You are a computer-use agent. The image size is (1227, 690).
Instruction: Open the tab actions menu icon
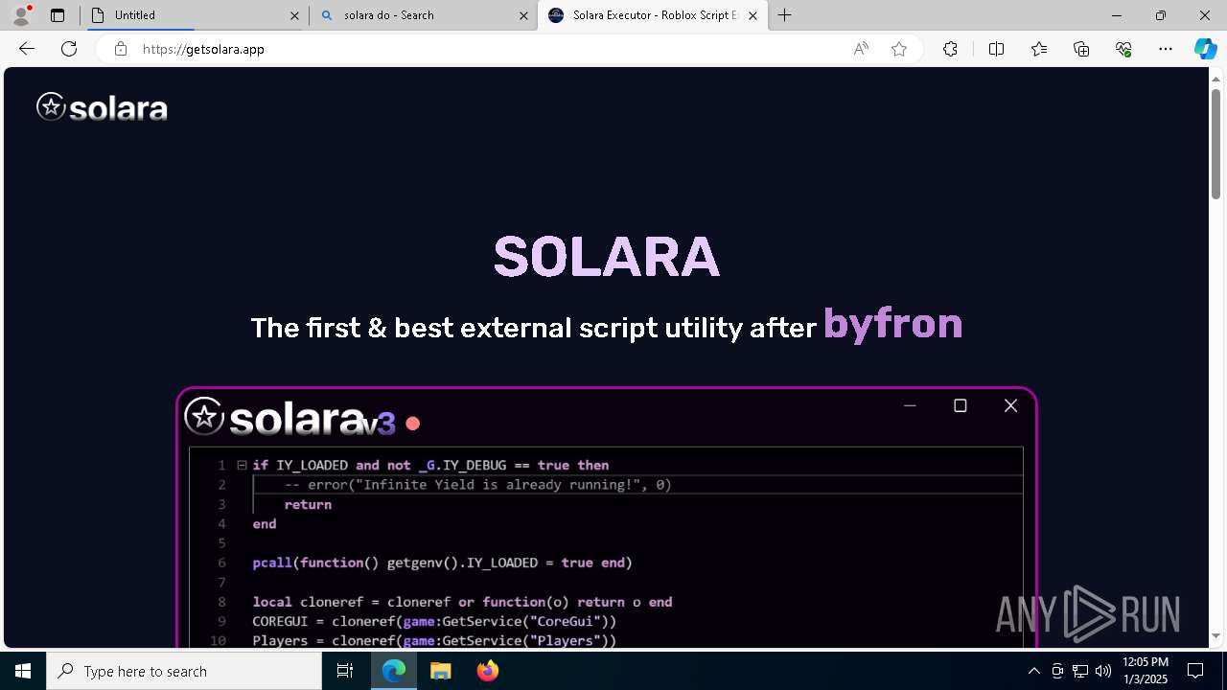pos(58,15)
